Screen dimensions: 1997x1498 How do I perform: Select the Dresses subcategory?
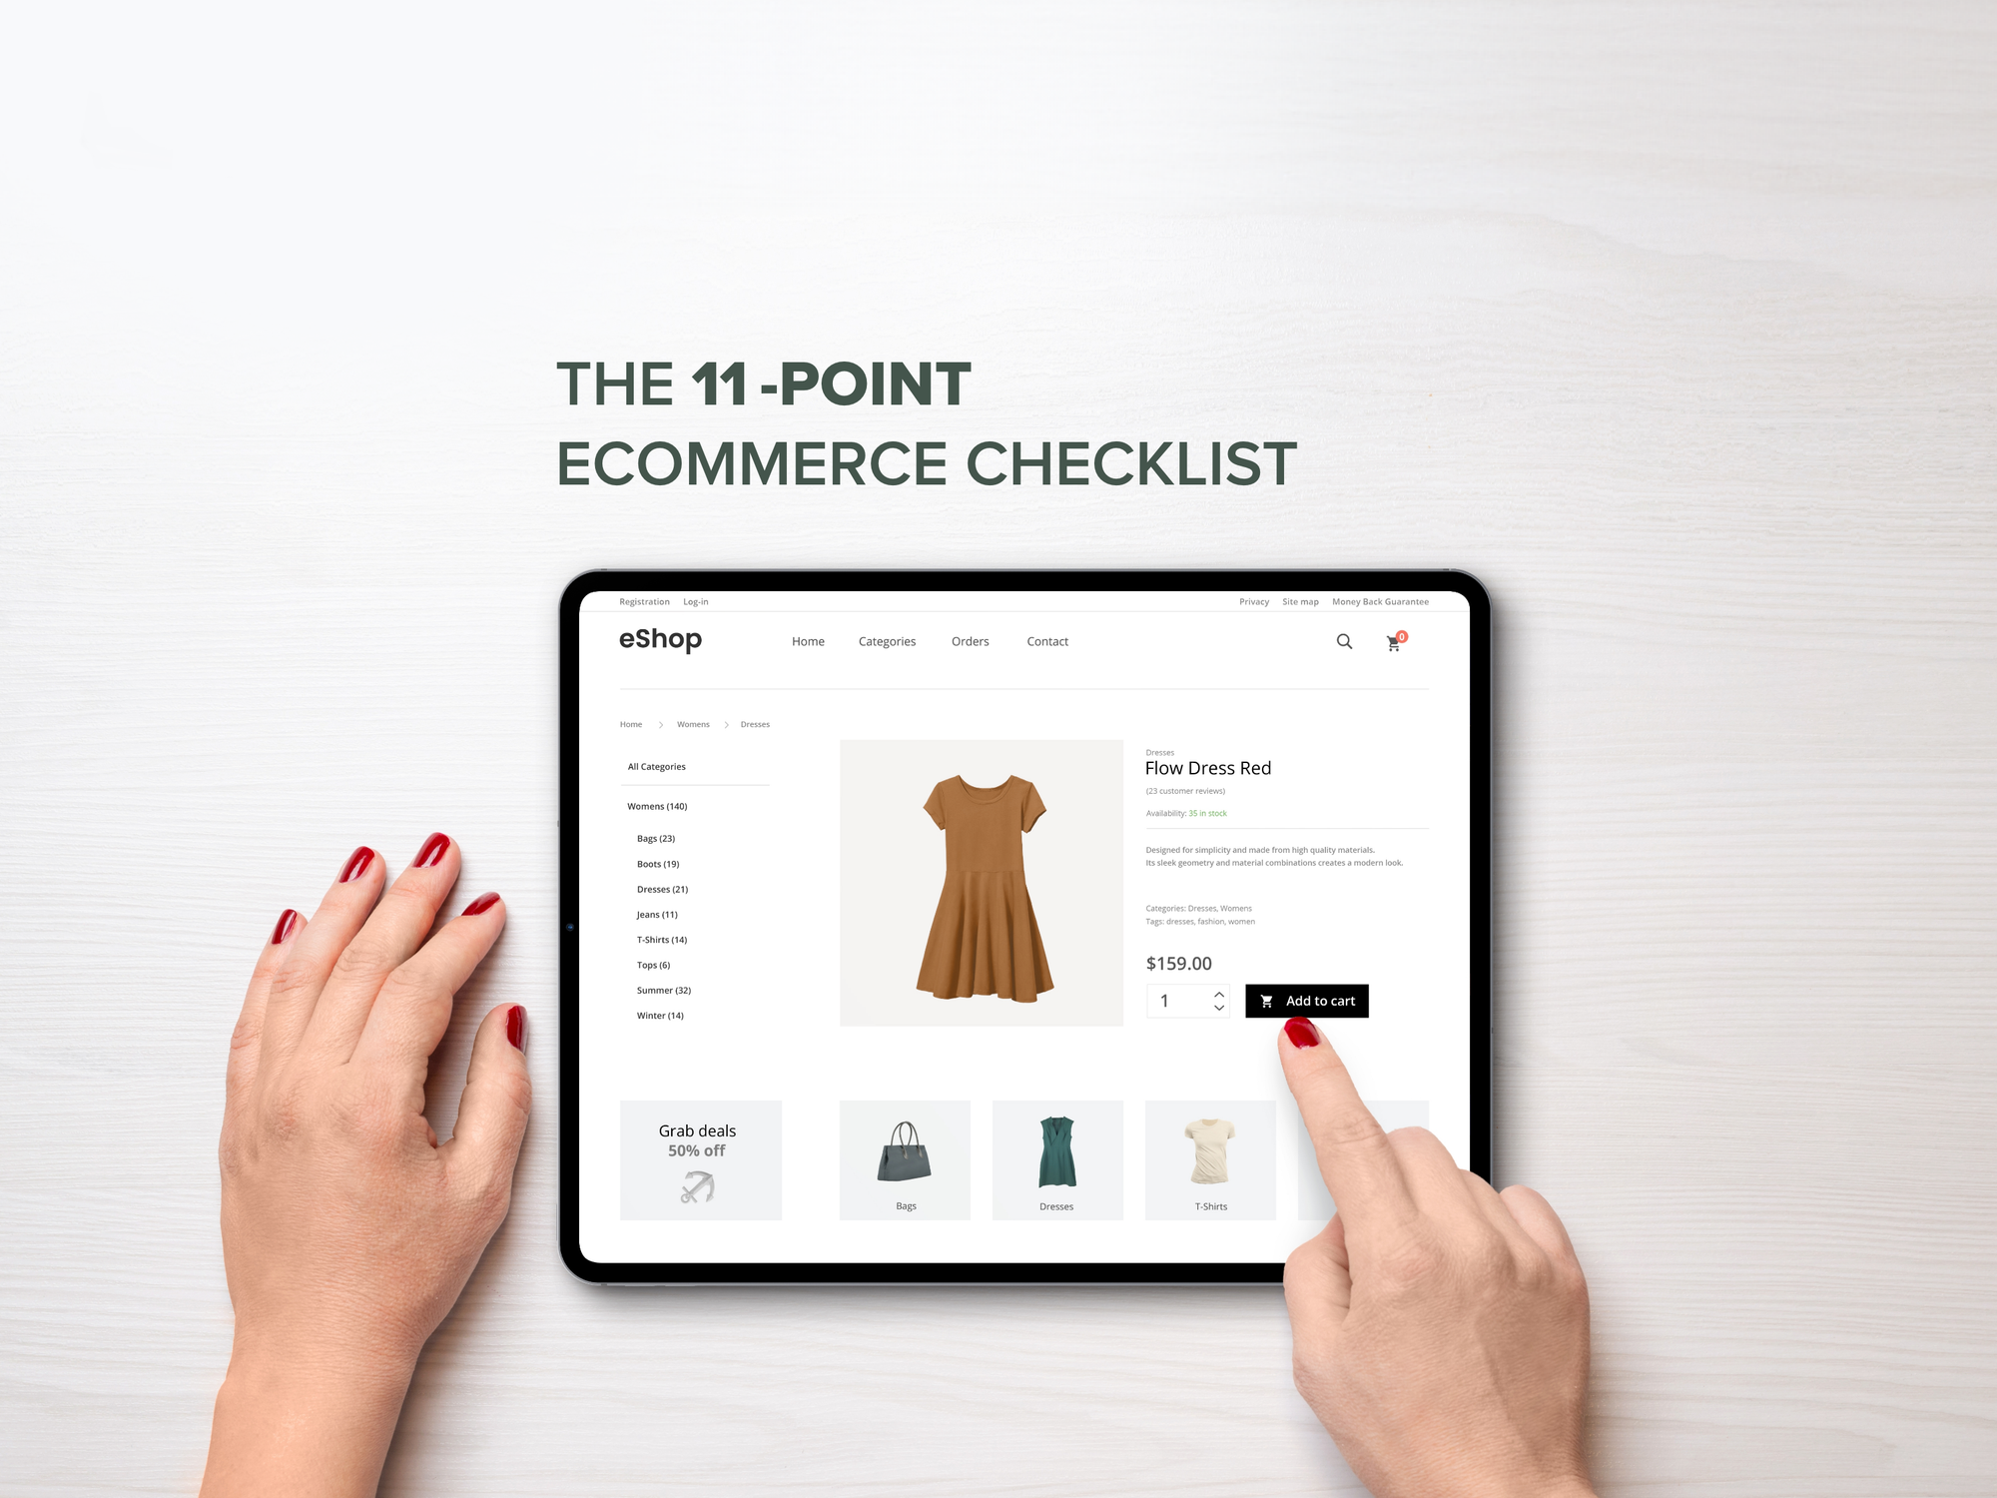662,889
